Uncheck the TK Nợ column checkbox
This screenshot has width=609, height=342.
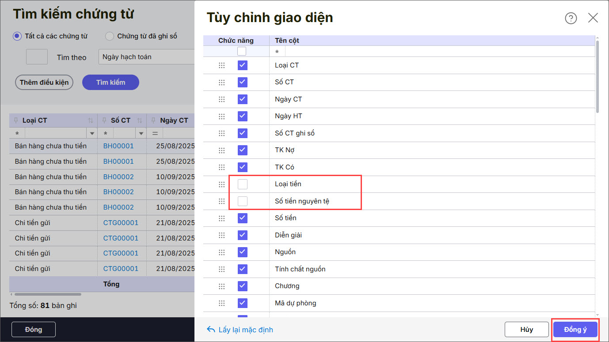tap(242, 150)
